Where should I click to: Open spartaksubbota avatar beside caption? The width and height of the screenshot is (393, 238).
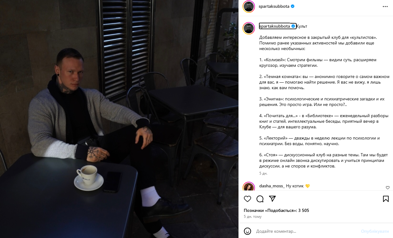pyautogui.click(x=249, y=28)
